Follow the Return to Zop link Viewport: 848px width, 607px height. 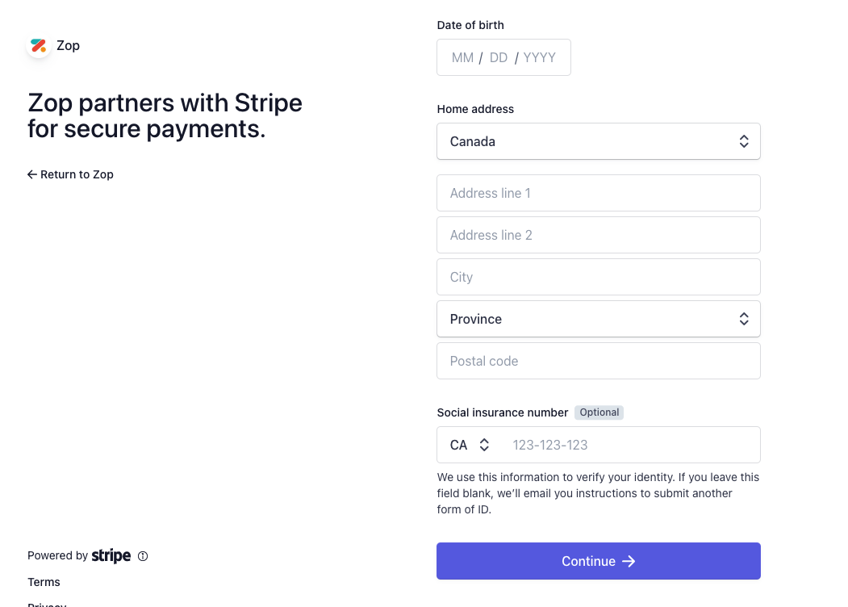(70, 174)
